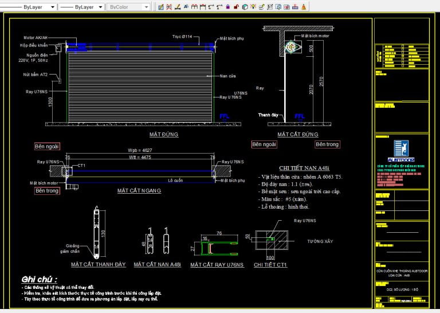Select the CHI TIẾT NAN A48i heading
The image size is (440, 313).
click(x=304, y=168)
